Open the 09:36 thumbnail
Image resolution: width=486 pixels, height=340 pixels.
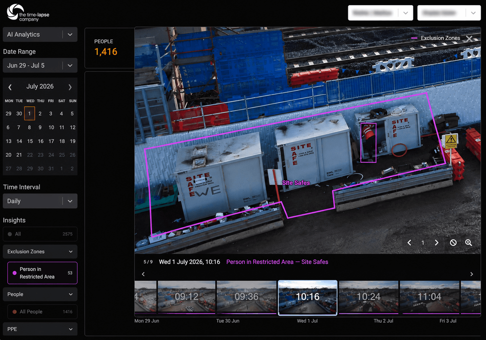pyautogui.click(x=246, y=297)
